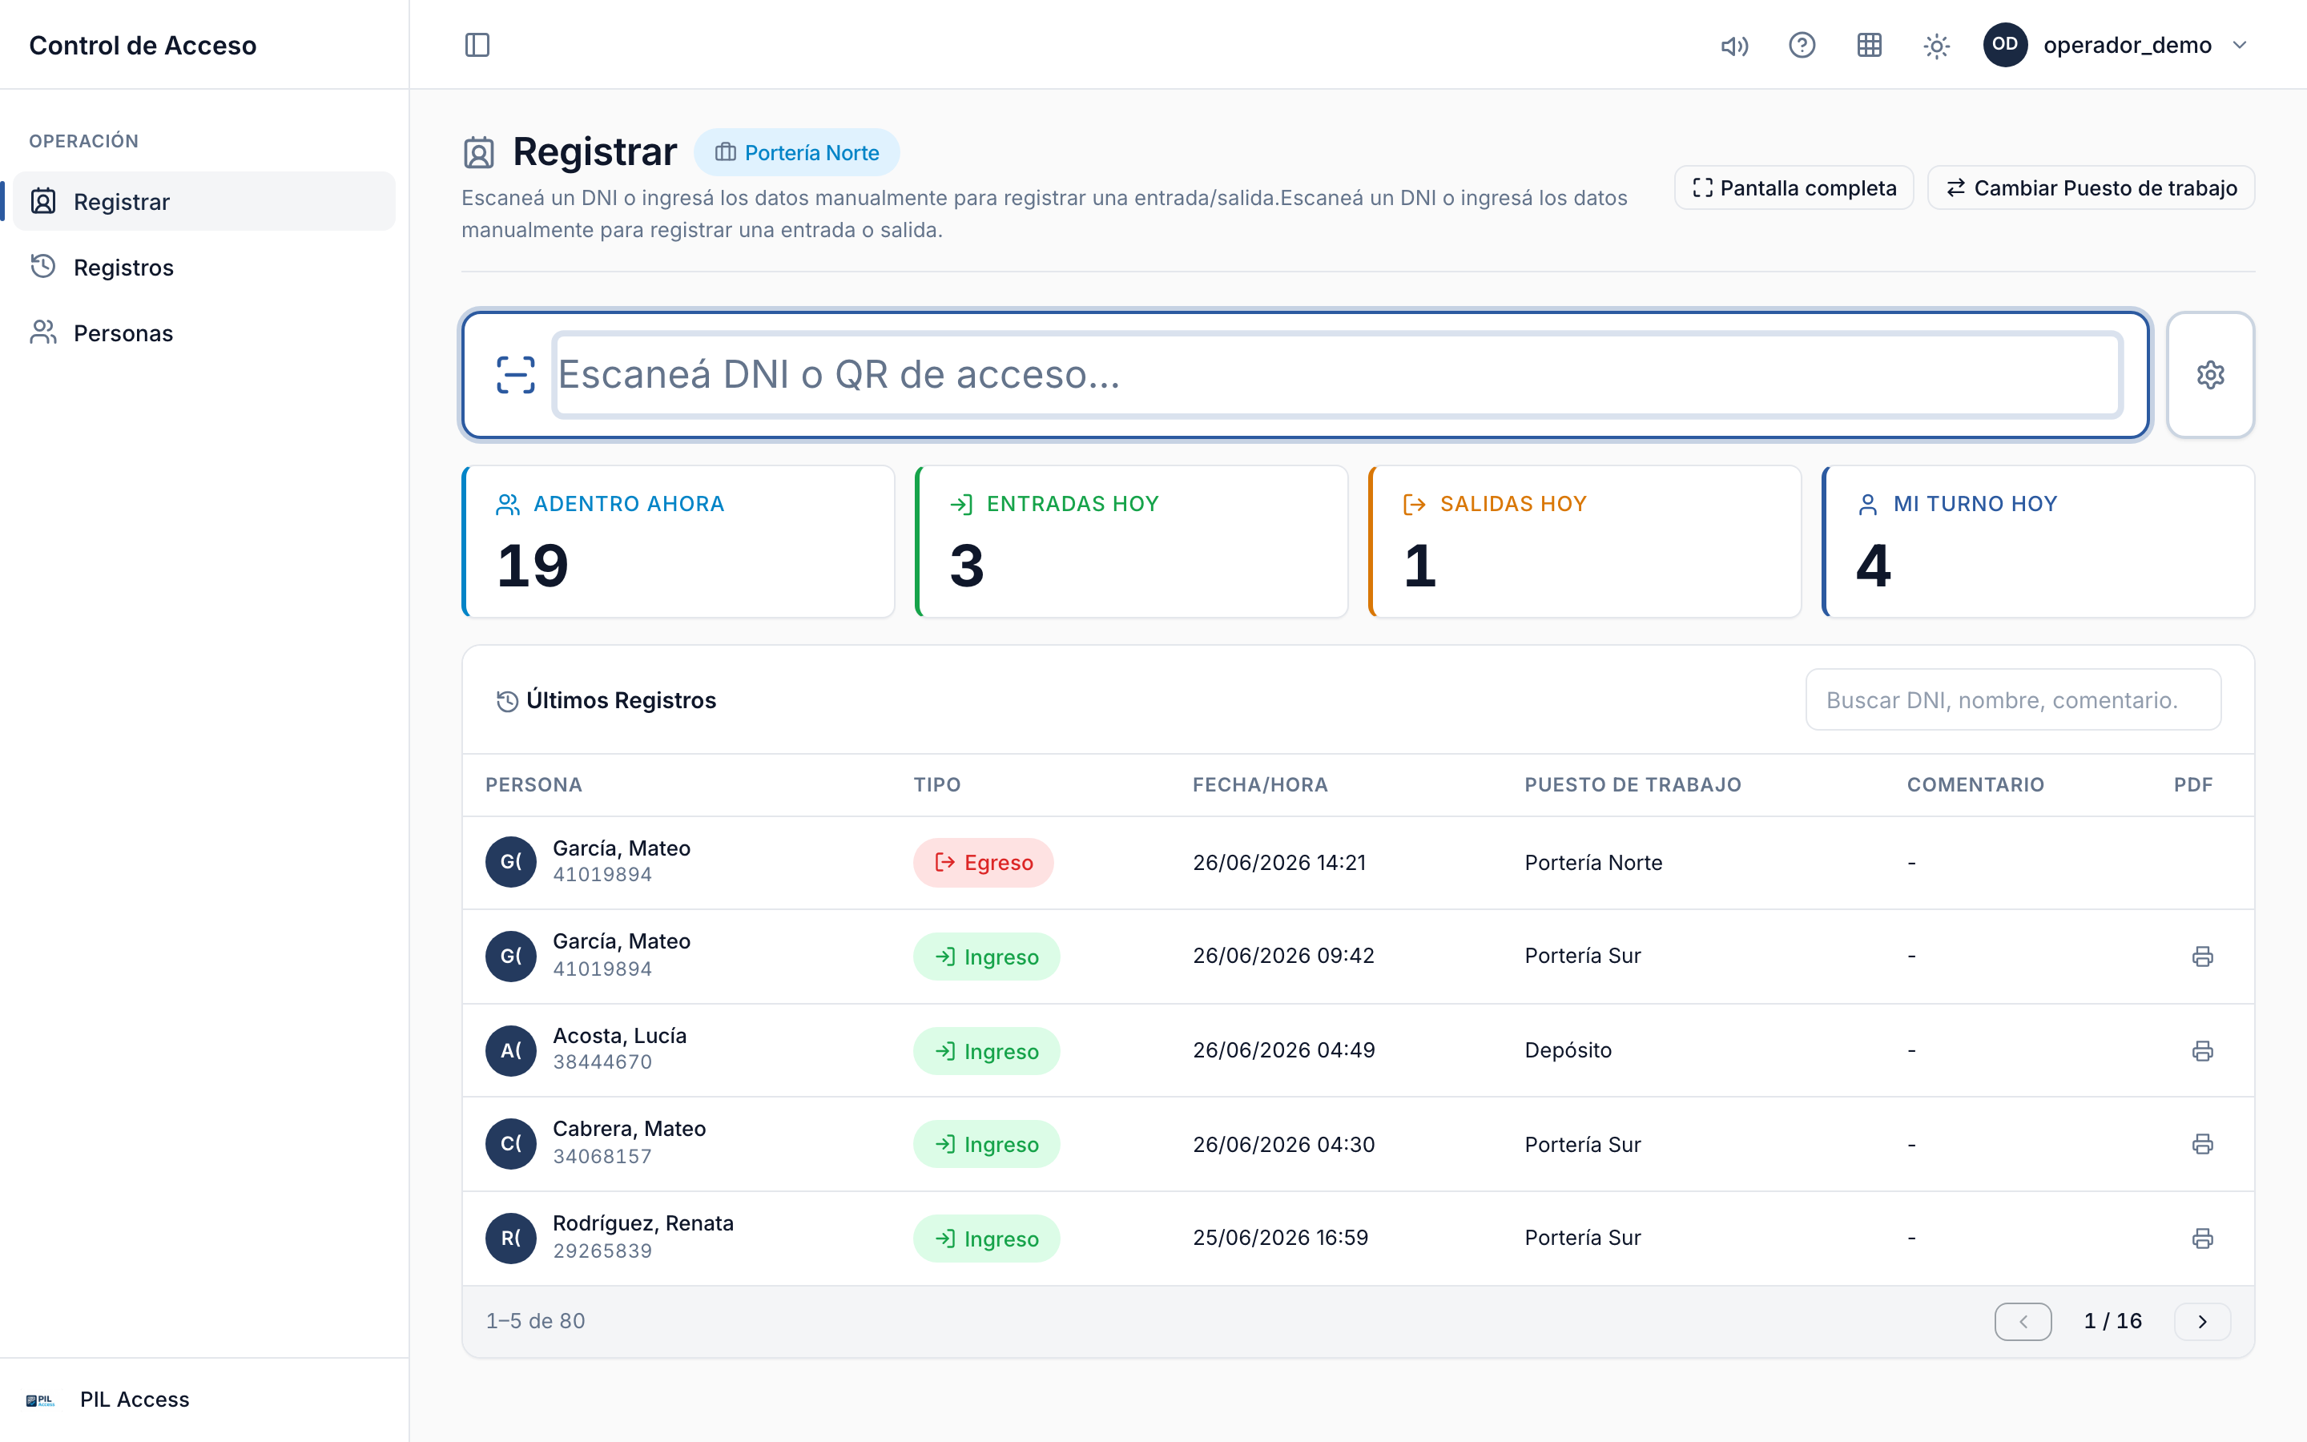
Task: Click avatar of Rodríguez, Renata
Action: tap(511, 1239)
